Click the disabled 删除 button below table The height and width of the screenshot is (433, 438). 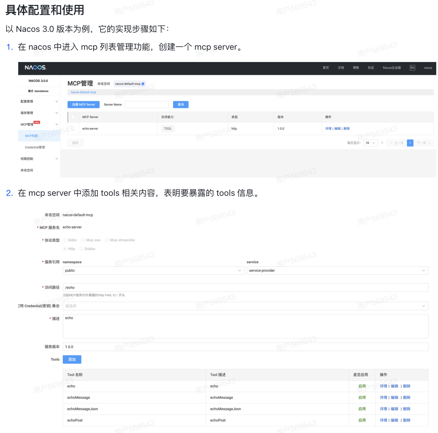pos(75,143)
